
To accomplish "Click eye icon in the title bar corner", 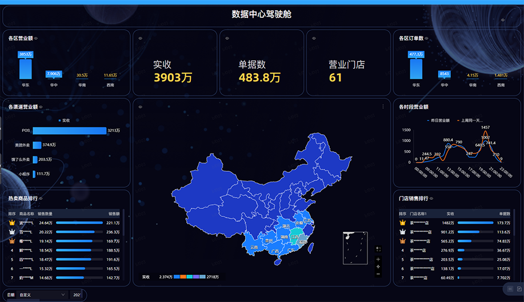I will click(x=503, y=20).
